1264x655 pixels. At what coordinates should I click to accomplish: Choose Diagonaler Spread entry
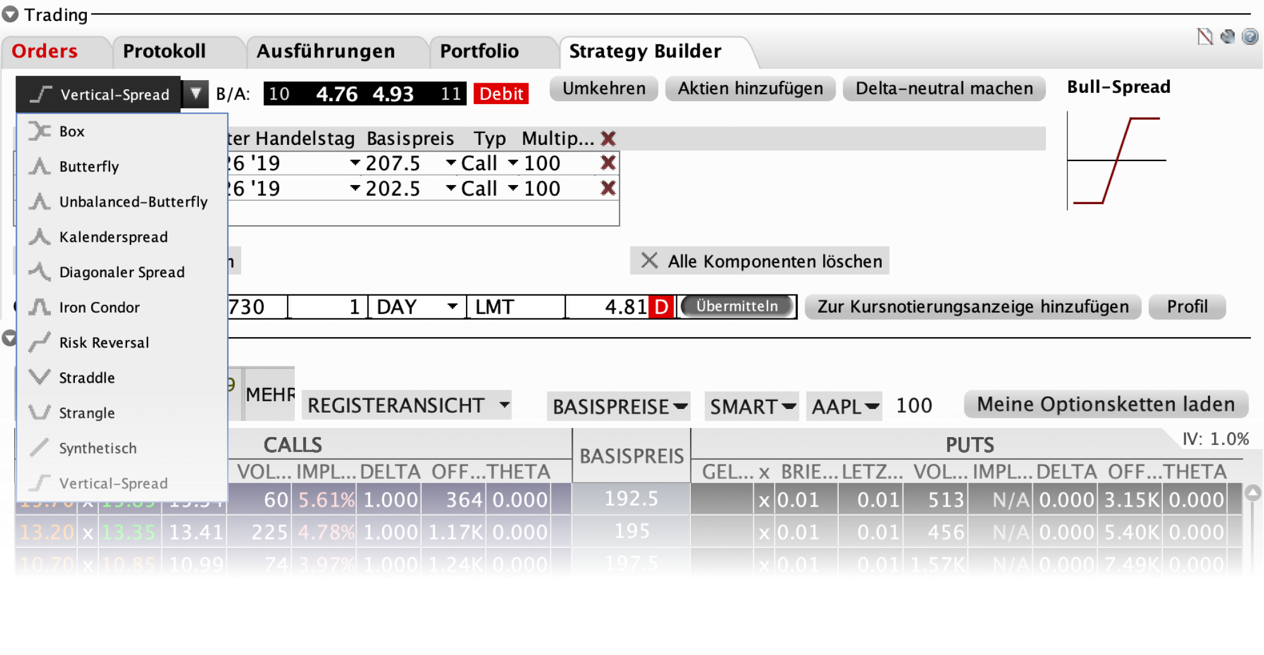point(122,272)
